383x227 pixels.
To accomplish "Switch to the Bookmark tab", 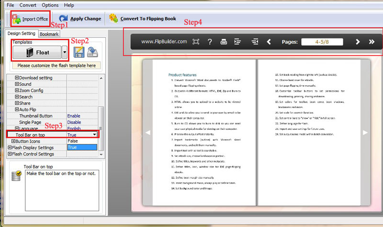I will pos(49,34).
